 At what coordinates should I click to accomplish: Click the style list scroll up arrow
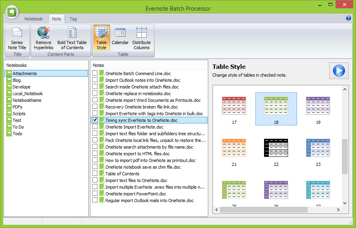pyautogui.click(x=345, y=89)
